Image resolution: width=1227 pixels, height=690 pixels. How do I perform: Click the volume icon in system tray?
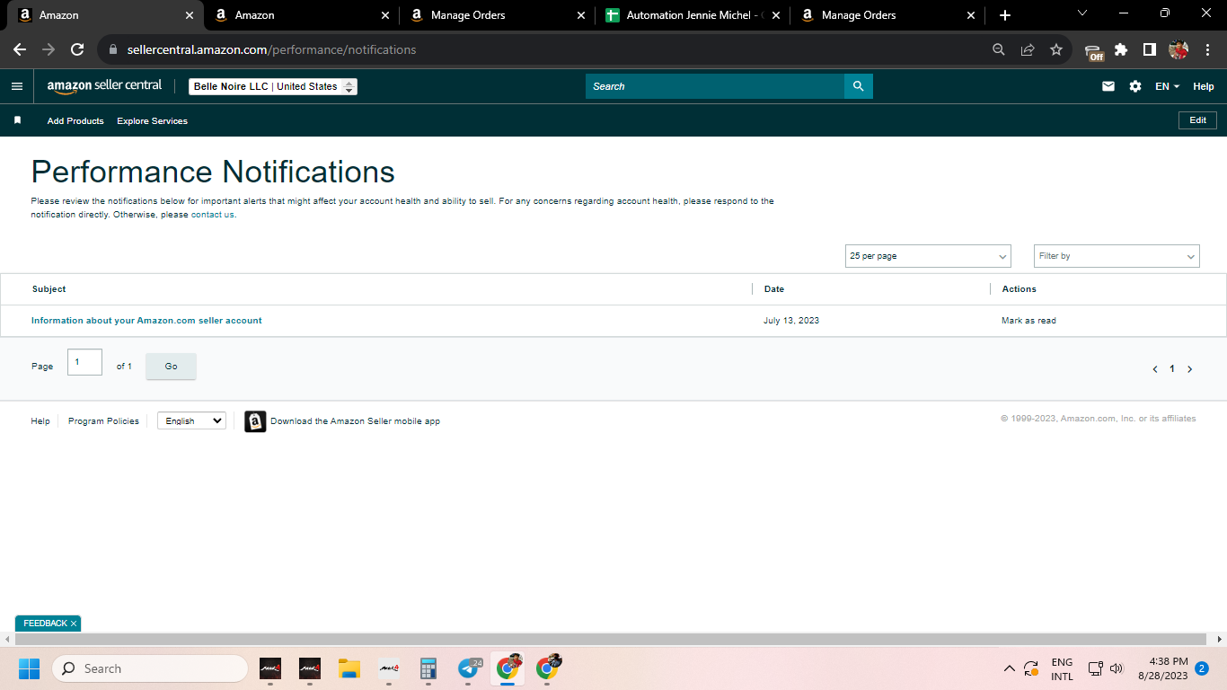1117,668
